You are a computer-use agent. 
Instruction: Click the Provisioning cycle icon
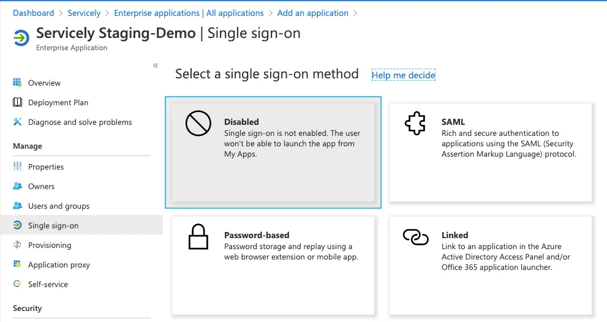17,245
